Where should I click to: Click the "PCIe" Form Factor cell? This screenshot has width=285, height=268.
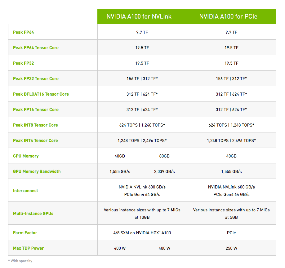231,233
